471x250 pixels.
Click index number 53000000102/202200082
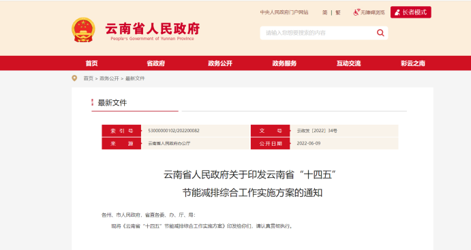tap(174, 131)
